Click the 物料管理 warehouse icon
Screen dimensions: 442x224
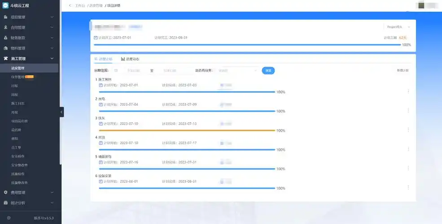pyautogui.click(x=6, y=48)
